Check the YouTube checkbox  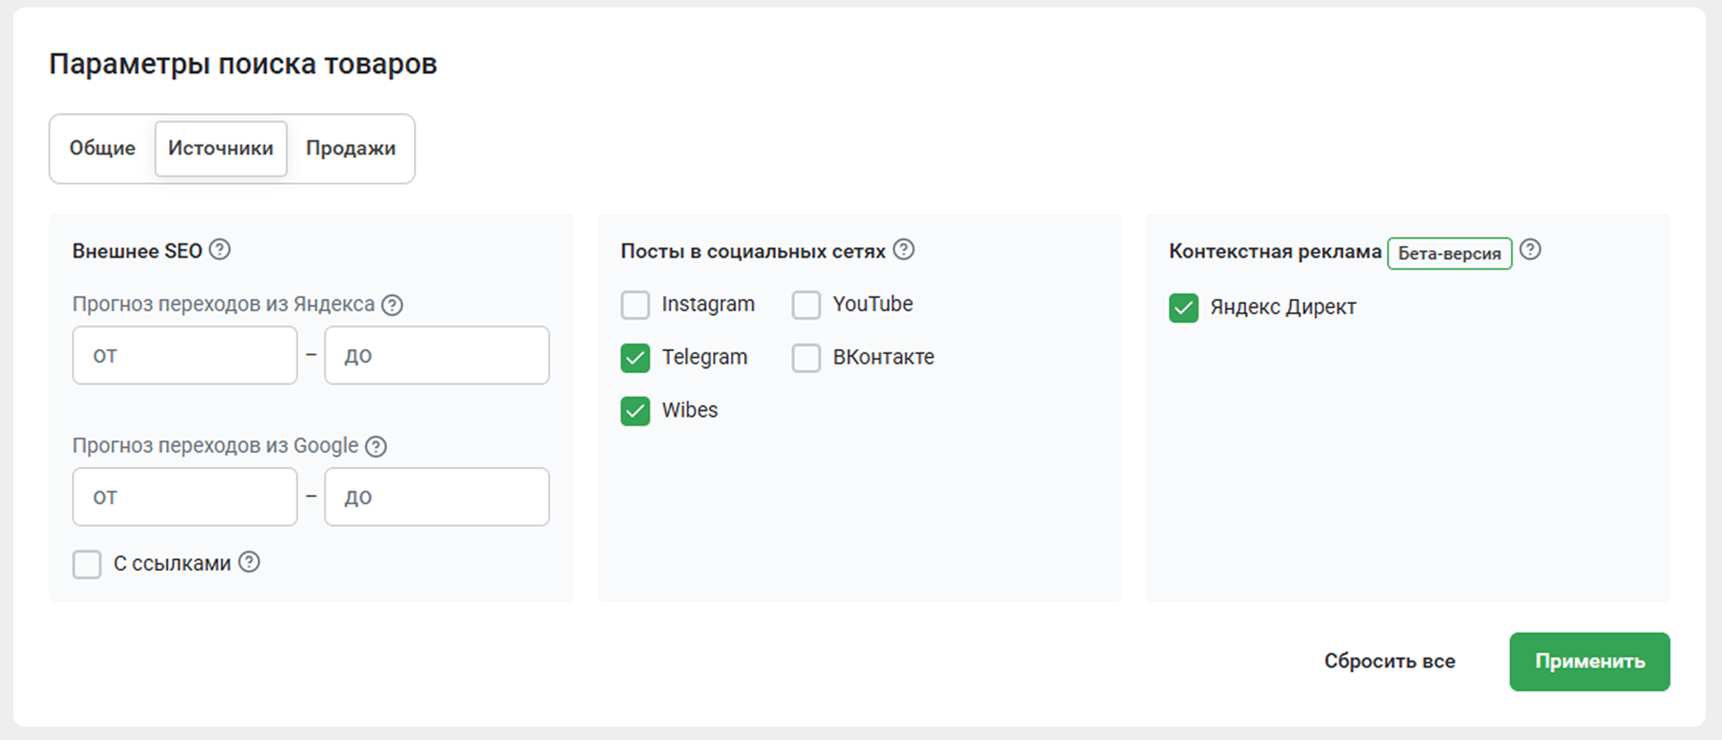pos(806,304)
